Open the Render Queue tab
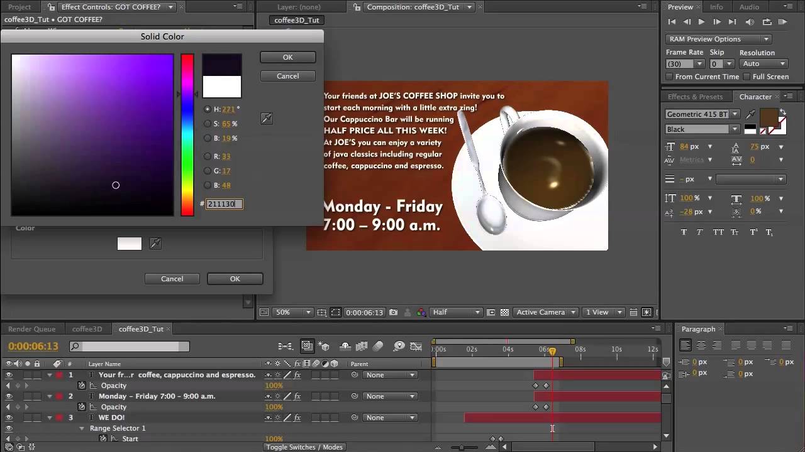Image resolution: width=805 pixels, height=452 pixels. [x=31, y=329]
